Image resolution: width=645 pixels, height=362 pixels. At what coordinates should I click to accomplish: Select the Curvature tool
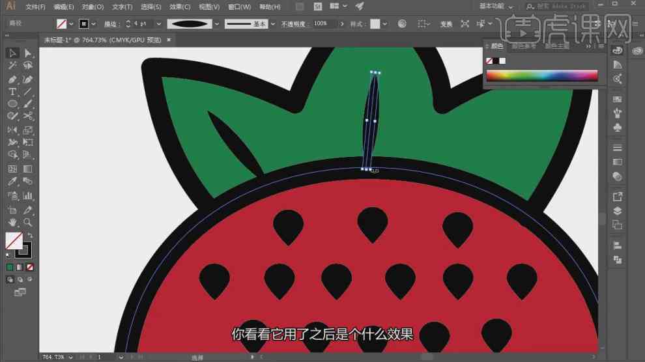[x=27, y=79]
